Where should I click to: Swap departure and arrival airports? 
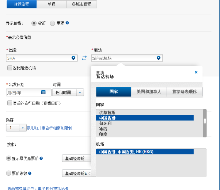(84, 58)
